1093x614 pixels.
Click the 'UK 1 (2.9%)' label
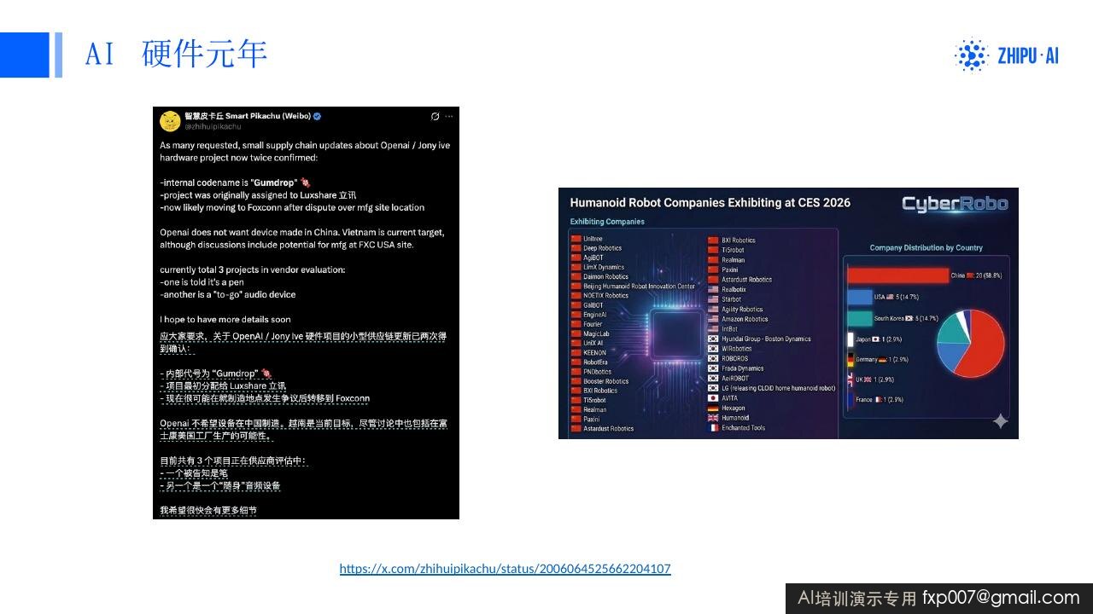874,379
